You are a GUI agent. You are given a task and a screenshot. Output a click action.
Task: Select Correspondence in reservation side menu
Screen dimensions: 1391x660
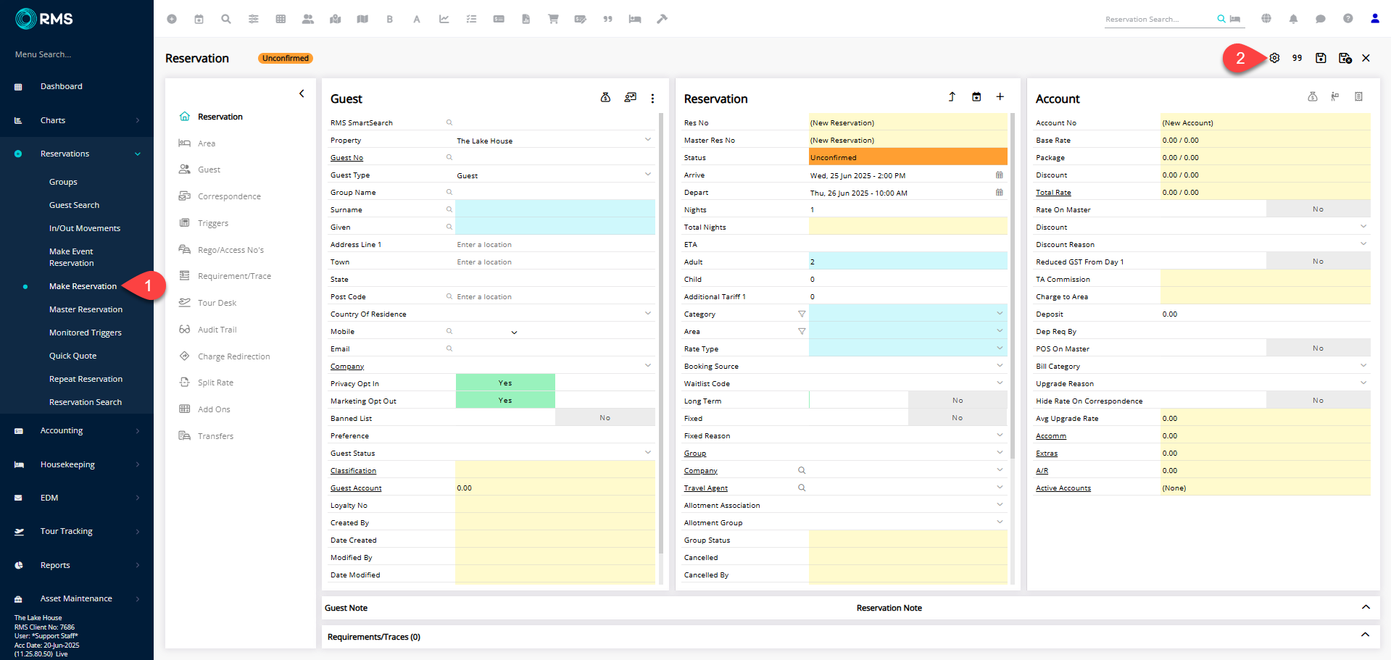coord(229,196)
